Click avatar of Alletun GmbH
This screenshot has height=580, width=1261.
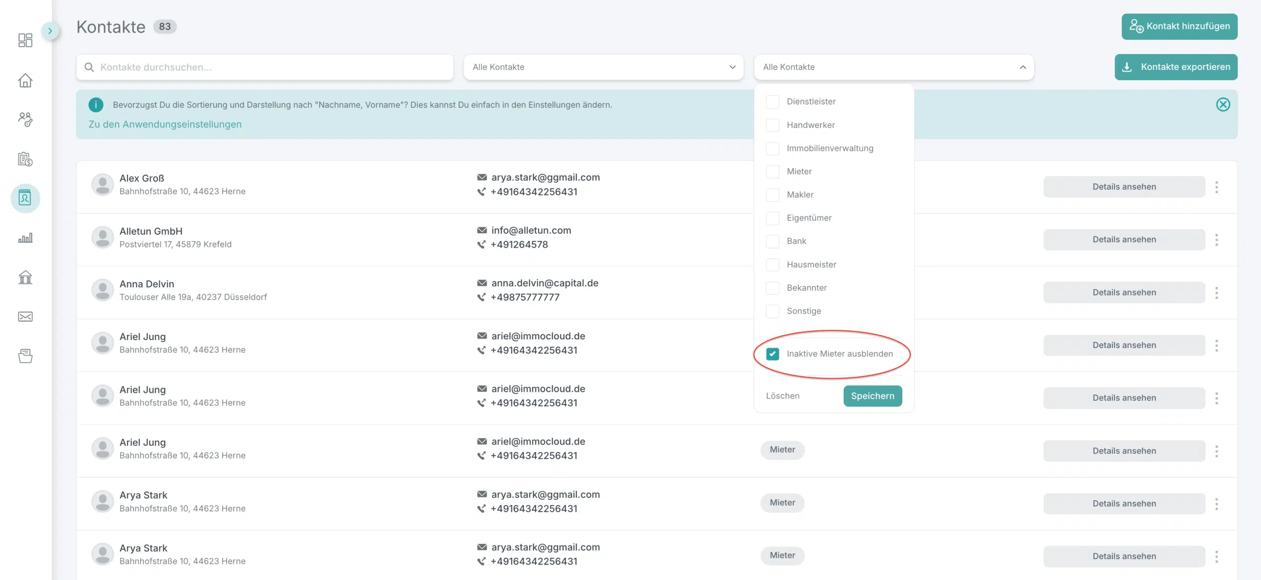click(x=102, y=237)
